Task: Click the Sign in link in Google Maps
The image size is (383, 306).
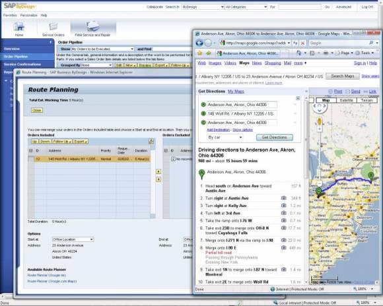Action: coord(360,63)
